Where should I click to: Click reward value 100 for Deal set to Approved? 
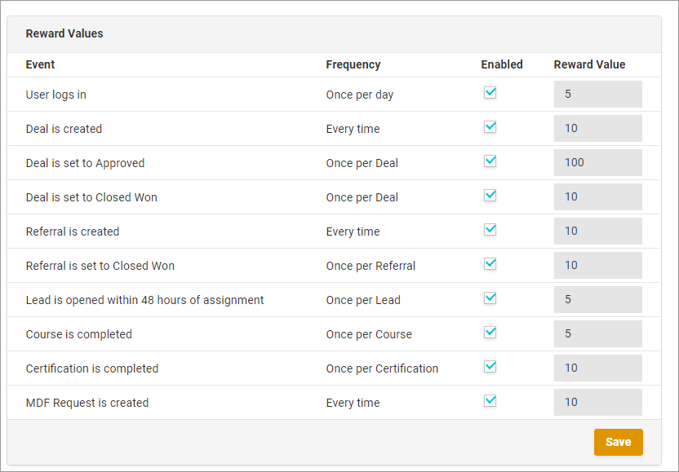point(598,162)
